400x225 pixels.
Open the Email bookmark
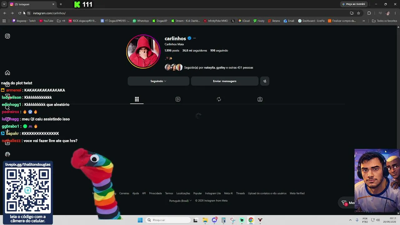click(289, 21)
